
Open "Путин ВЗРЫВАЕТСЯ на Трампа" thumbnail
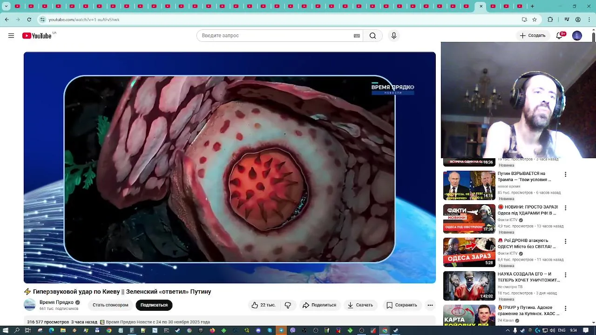point(469,186)
